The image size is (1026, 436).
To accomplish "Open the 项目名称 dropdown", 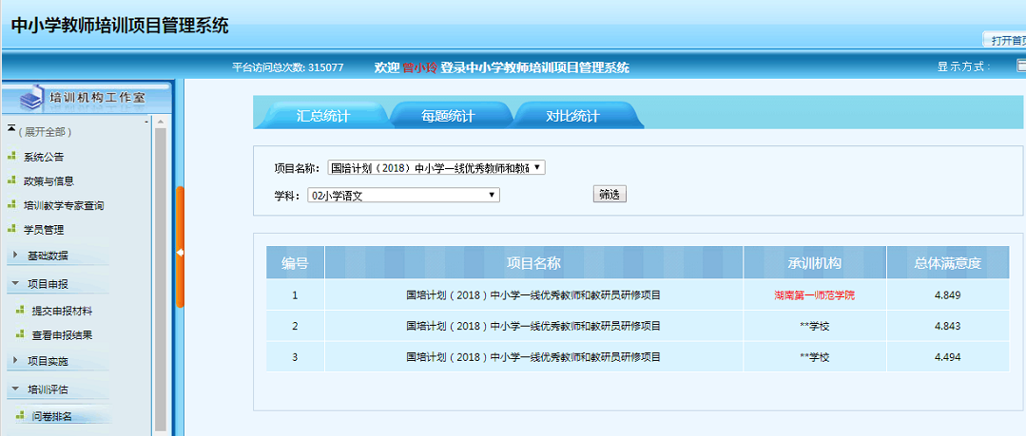I will (x=436, y=167).
